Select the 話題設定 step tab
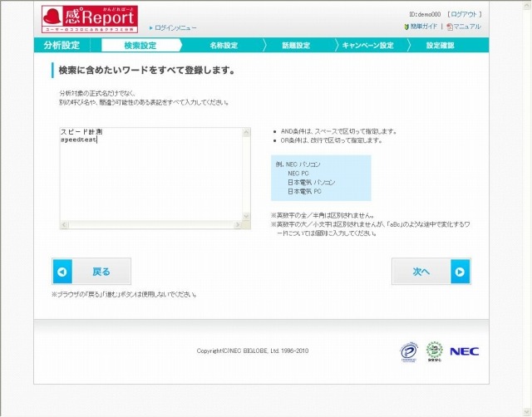This screenshot has height=417, width=532. pyautogui.click(x=296, y=45)
